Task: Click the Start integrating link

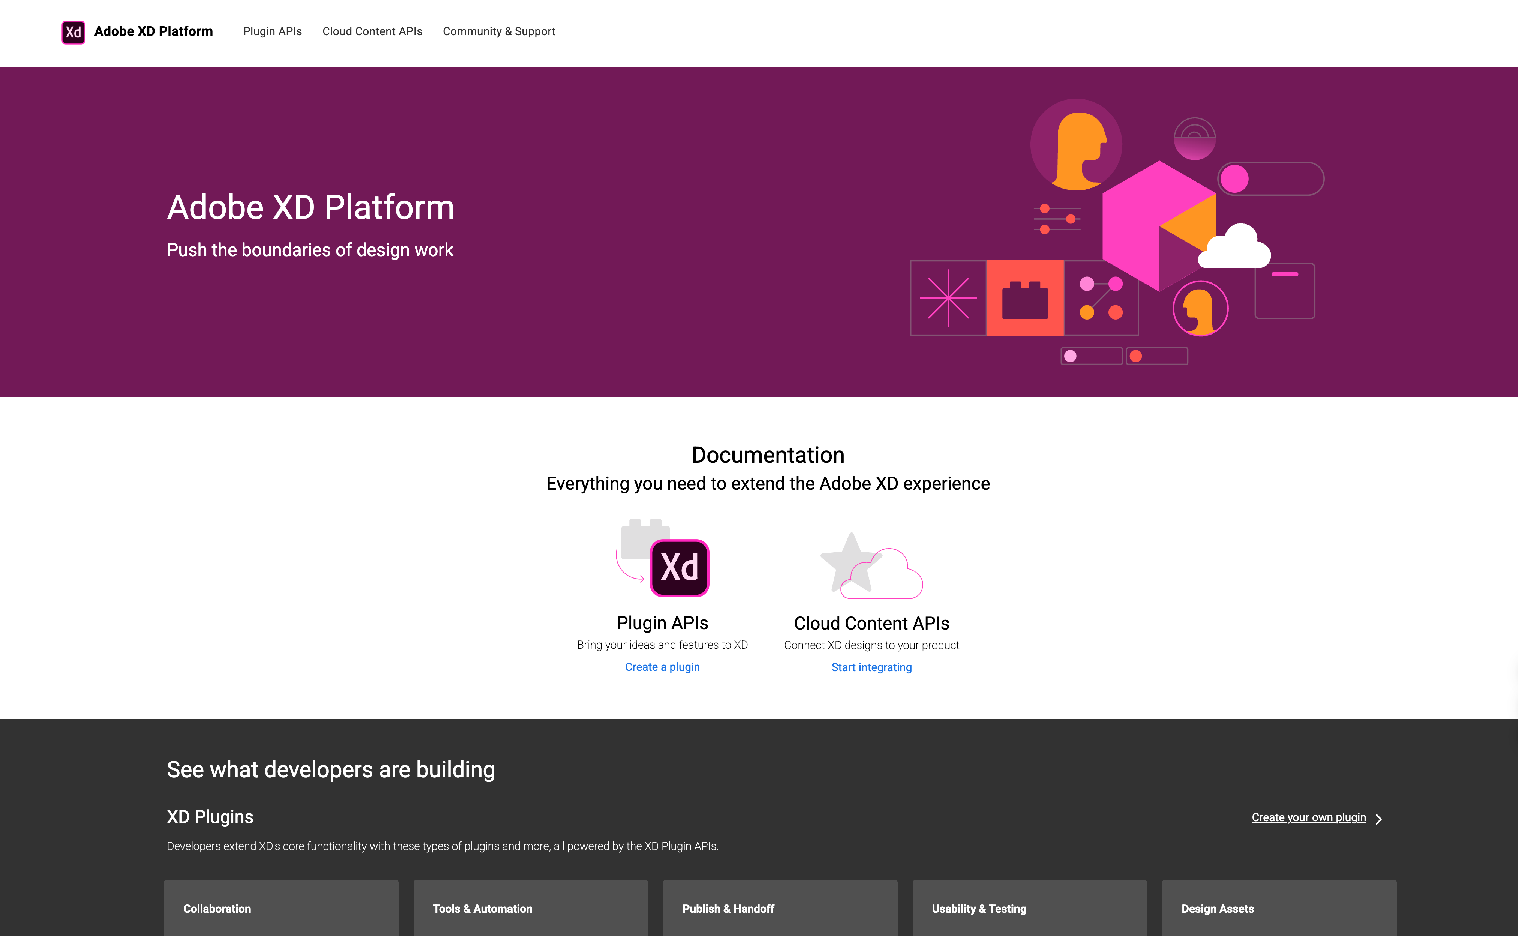Action: tap(871, 667)
